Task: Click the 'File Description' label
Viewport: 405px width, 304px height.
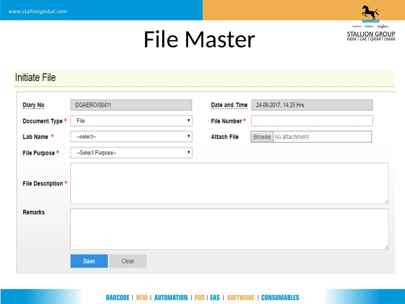Action: coord(43,184)
